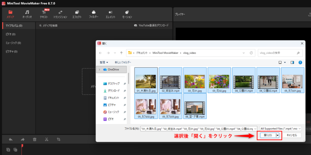311x155 pixels.
Task: Go back in the file dialog
Action: pyautogui.click(x=100, y=53)
